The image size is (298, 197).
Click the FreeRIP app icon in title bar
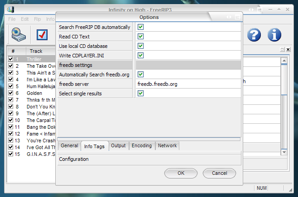(x=10, y=9)
